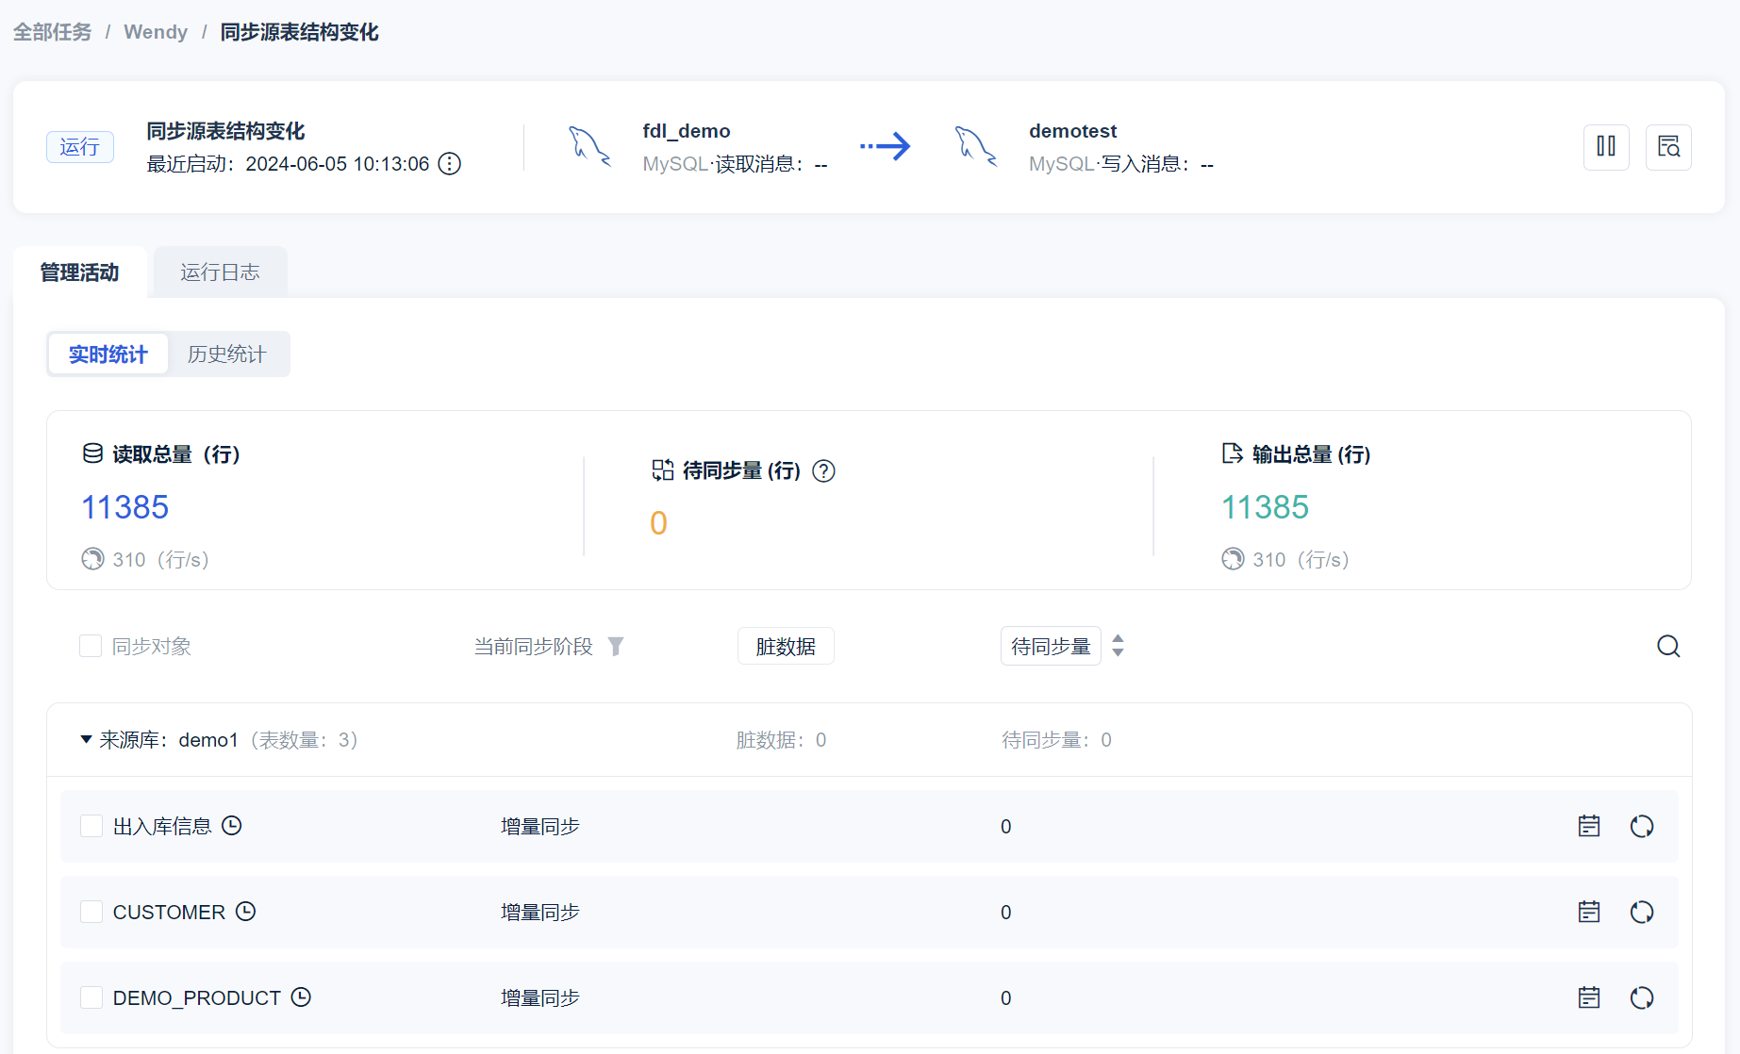Collapse the 来源库: demo1 group
The height and width of the screenshot is (1054, 1740).
pos(87,740)
